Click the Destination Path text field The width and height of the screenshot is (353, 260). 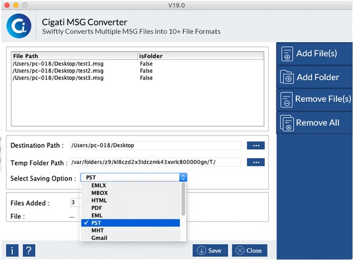[155, 145]
